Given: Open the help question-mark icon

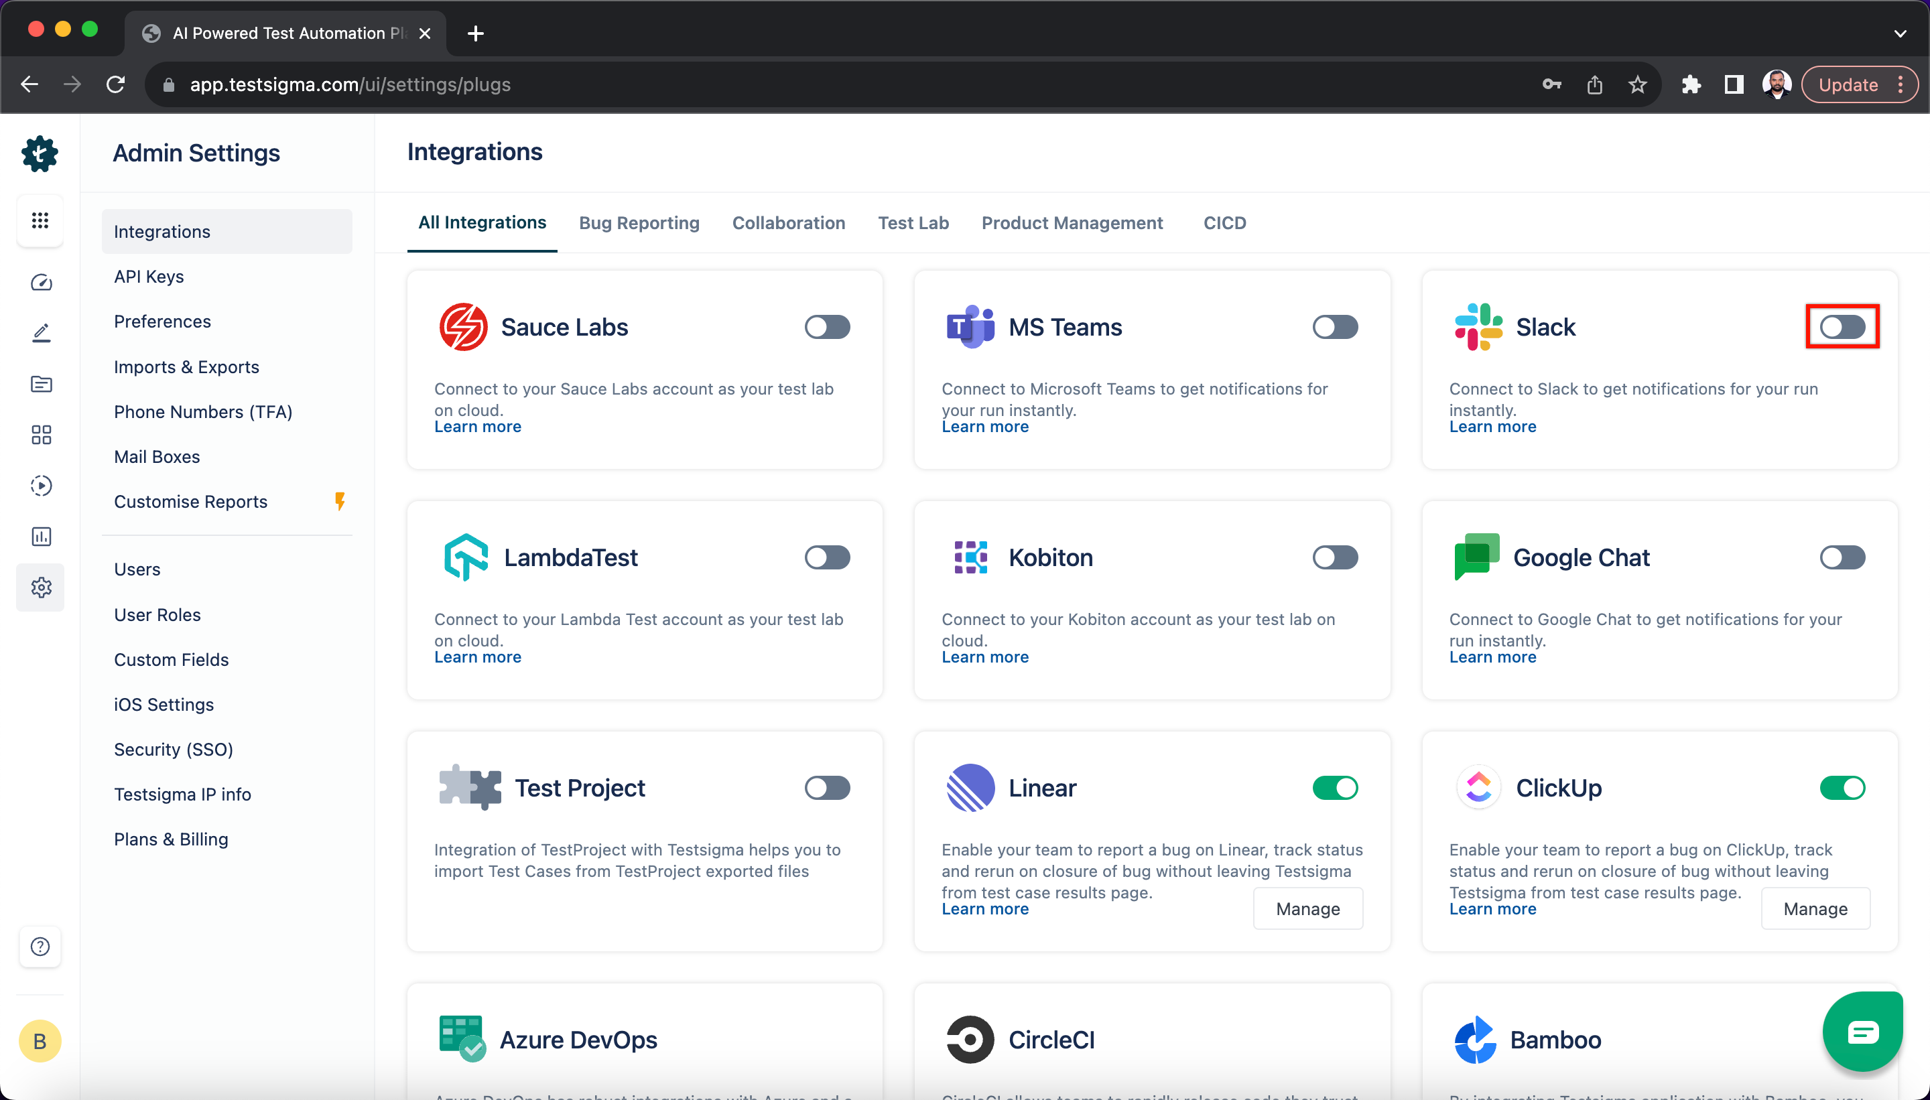Looking at the screenshot, I should pyautogui.click(x=40, y=947).
